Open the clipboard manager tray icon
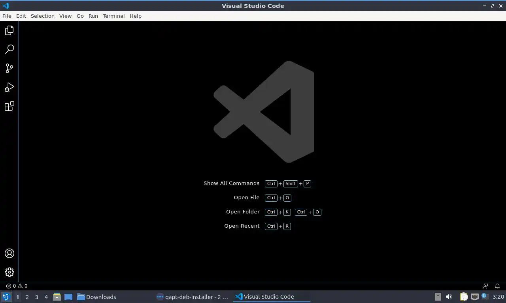Screen dimensions: 506x303 (x=464, y=297)
